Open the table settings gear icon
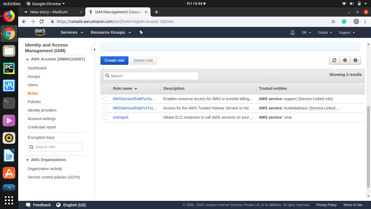 345,60
